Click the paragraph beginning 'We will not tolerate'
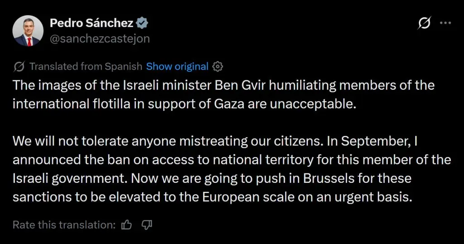The image size is (464, 244). [232, 169]
